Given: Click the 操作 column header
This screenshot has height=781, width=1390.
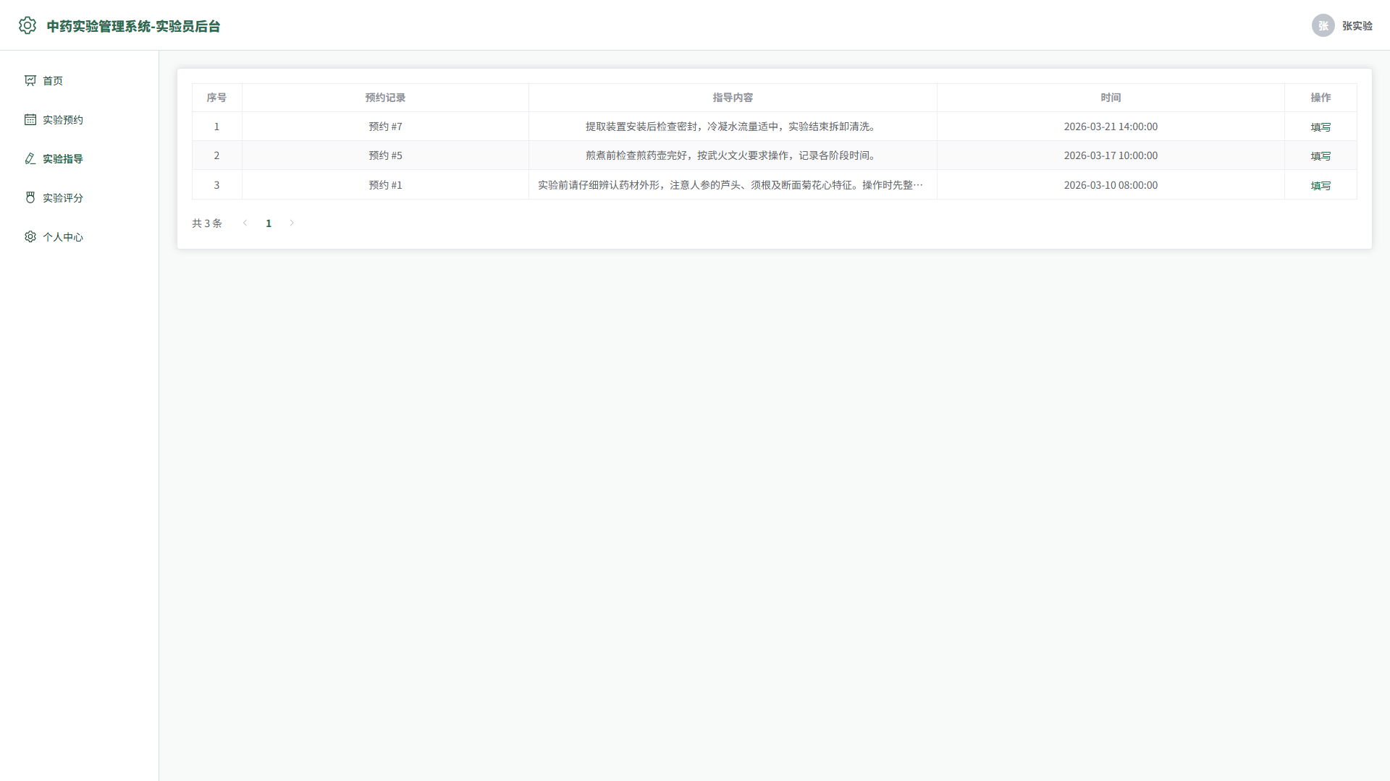Looking at the screenshot, I should tap(1320, 98).
